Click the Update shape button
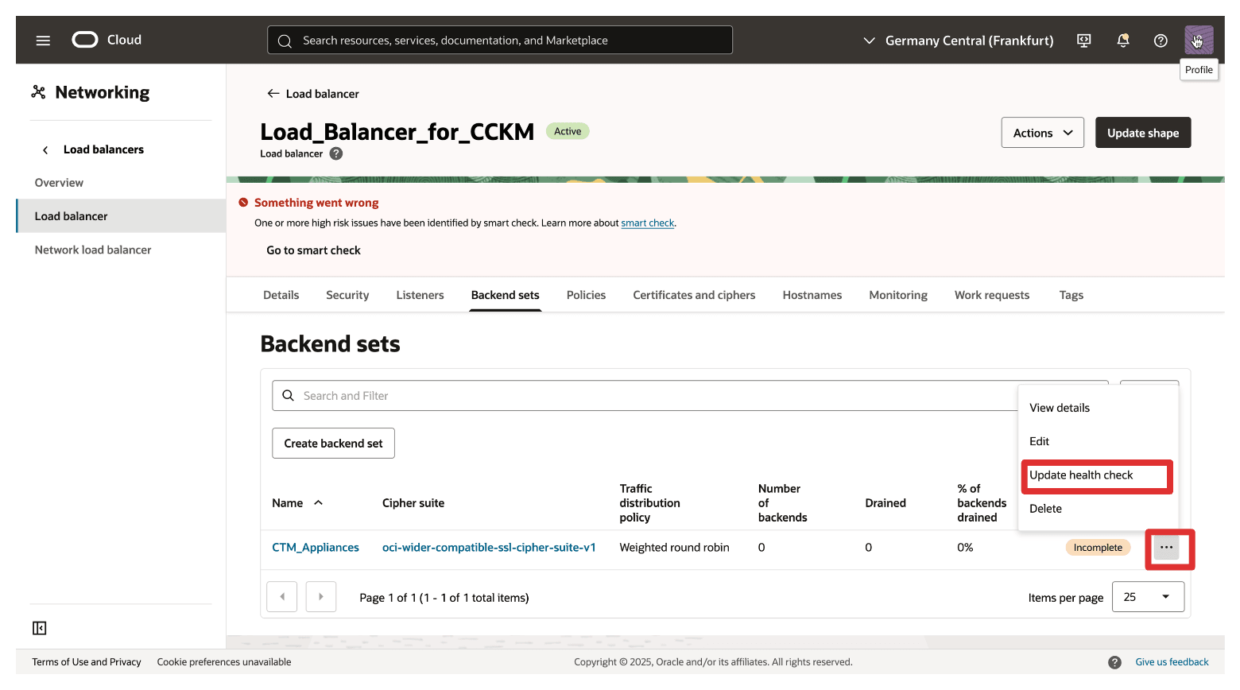The height and width of the screenshot is (690, 1240). point(1143,133)
